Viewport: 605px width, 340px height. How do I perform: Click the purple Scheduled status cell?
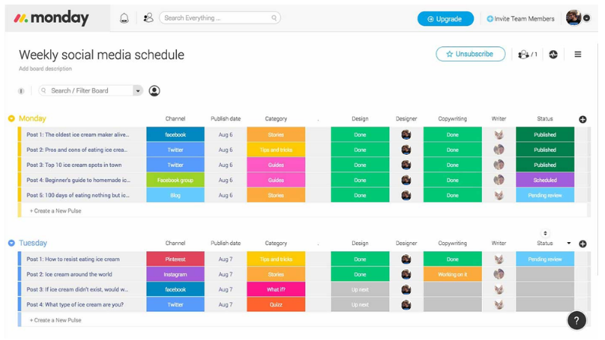tap(544, 181)
